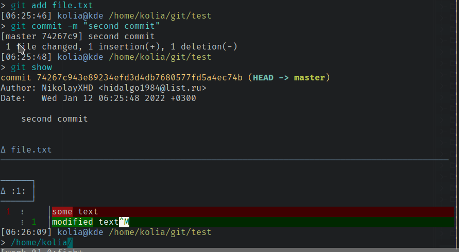Screen dimensions: 459x252
Task: Click the "Date:" label
Action: (x=13, y=98)
